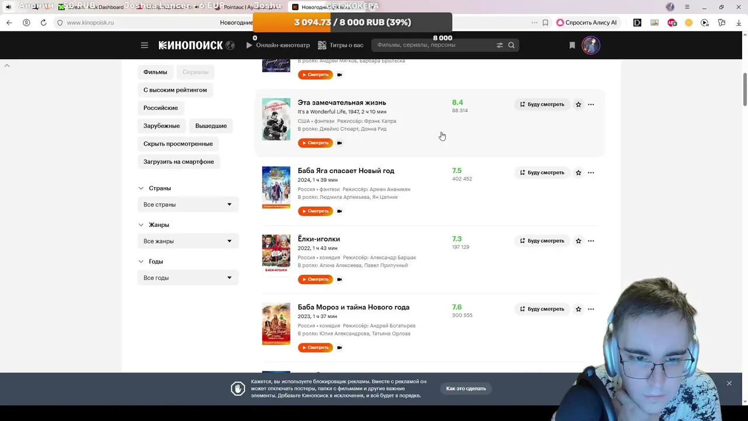The image size is (748, 421).
Task: Toggle Загрузить на смартфоне filter
Action: (179, 161)
